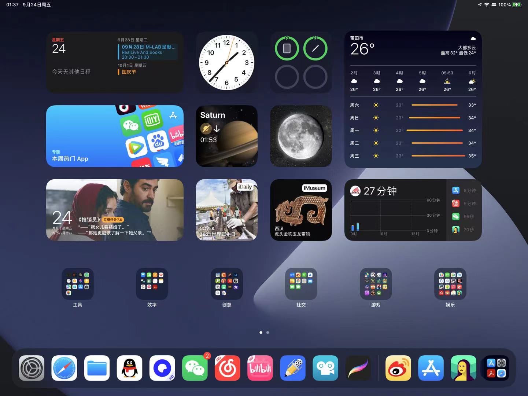Tap the 周一 forecast row
This screenshot has width=528, height=396.
413,130
